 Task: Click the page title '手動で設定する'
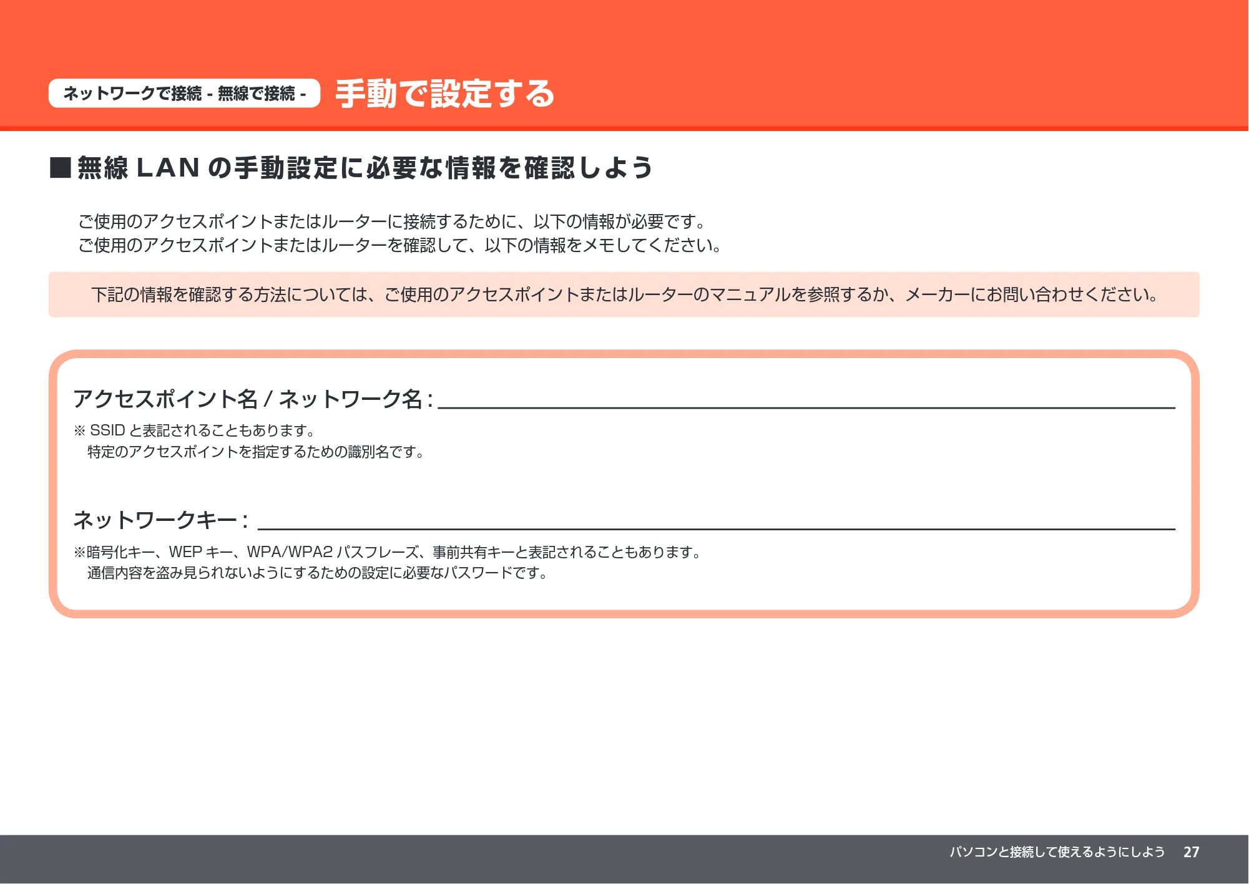coord(444,94)
